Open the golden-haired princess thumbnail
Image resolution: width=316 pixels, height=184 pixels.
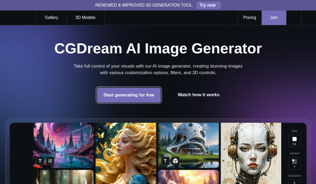click(126, 153)
